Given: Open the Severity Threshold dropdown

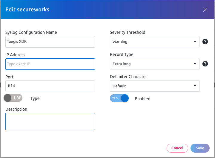Looking at the screenshot, I should 155,42.
